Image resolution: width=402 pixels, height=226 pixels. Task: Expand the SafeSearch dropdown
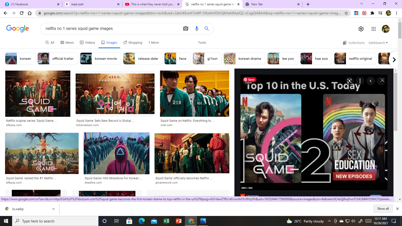point(378,43)
